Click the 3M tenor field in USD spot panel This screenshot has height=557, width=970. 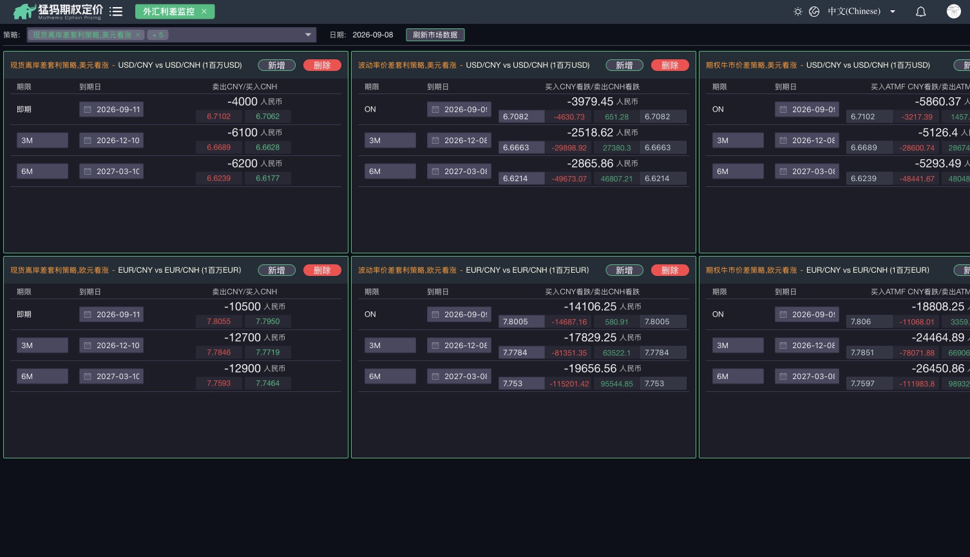point(43,141)
